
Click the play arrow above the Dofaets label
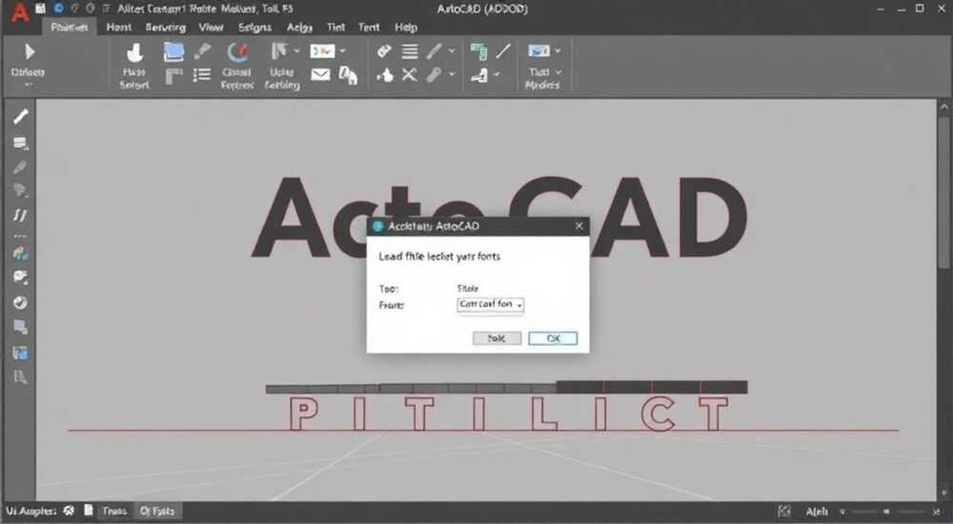tap(29, 51)
